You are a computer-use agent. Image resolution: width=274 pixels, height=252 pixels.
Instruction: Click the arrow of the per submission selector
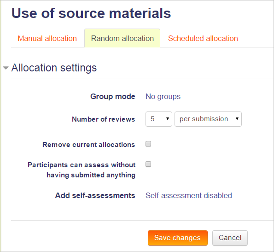click(237, 119)
